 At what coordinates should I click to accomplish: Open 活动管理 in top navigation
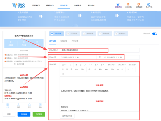tap(64, 5)
